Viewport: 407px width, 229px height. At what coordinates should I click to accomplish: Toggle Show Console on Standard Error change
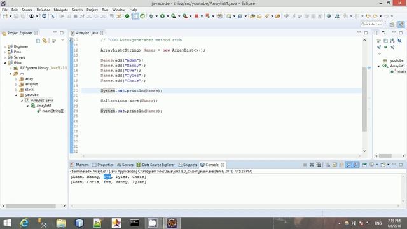355,165
